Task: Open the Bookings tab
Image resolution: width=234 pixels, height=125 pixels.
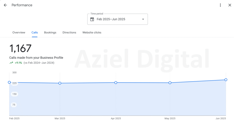Action: pos(50,33)
